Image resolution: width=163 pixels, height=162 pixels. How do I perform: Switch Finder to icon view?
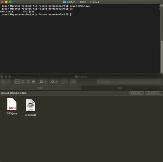(17, 82)
